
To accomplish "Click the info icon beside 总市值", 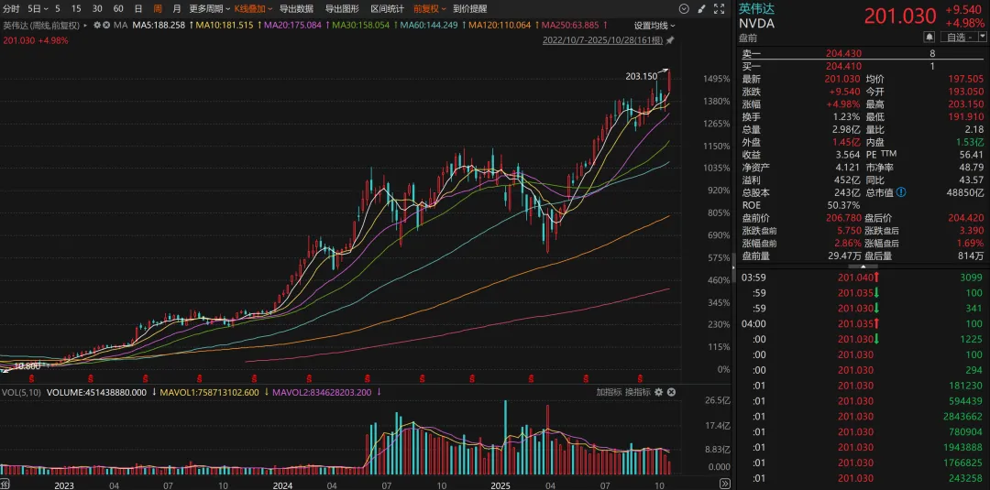I will tap(901, 191).
